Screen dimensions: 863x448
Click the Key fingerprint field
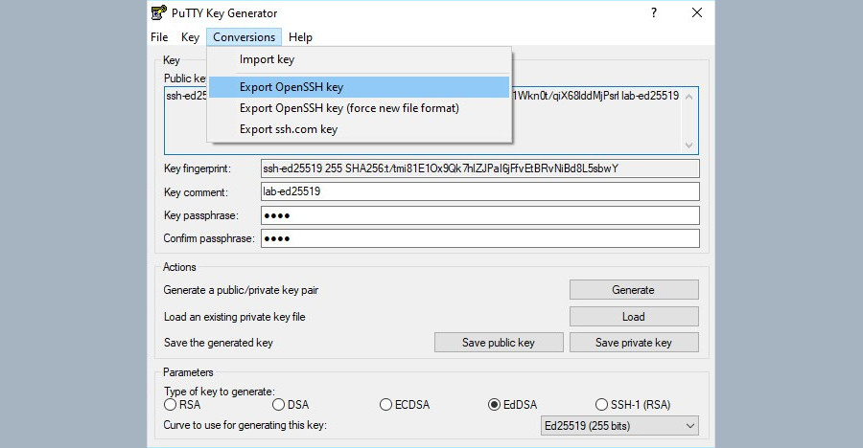[x=480, y=168]
